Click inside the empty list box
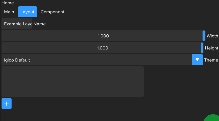This screenshot has width=219, height=121. tap(72, 82)
